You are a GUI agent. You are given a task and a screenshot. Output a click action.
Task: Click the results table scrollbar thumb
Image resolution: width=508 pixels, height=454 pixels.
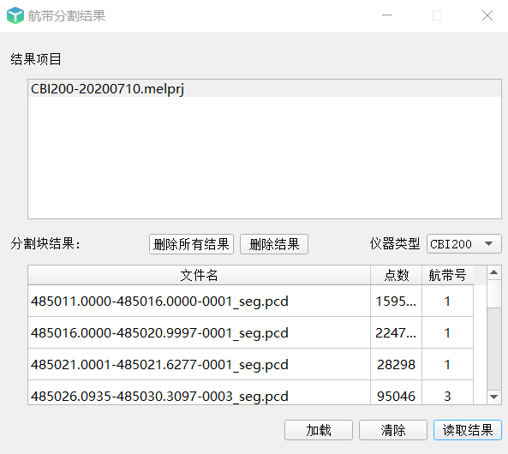(x=493, y=294)
